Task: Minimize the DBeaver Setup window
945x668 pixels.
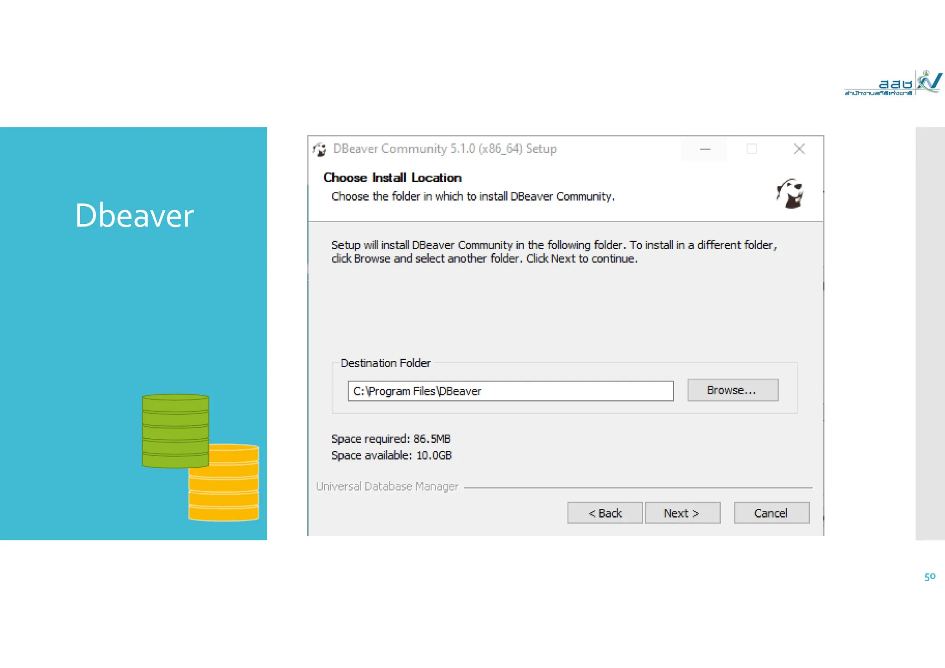Action: pos(705,149)
